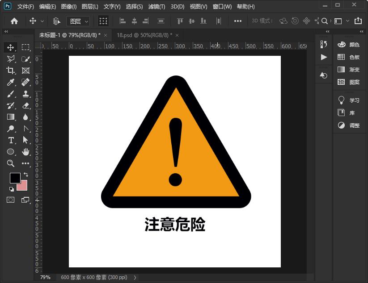The height and width of the screenshot is (283, 368).
Task: Expand the right panels double arrow
Action: (361, 31)
